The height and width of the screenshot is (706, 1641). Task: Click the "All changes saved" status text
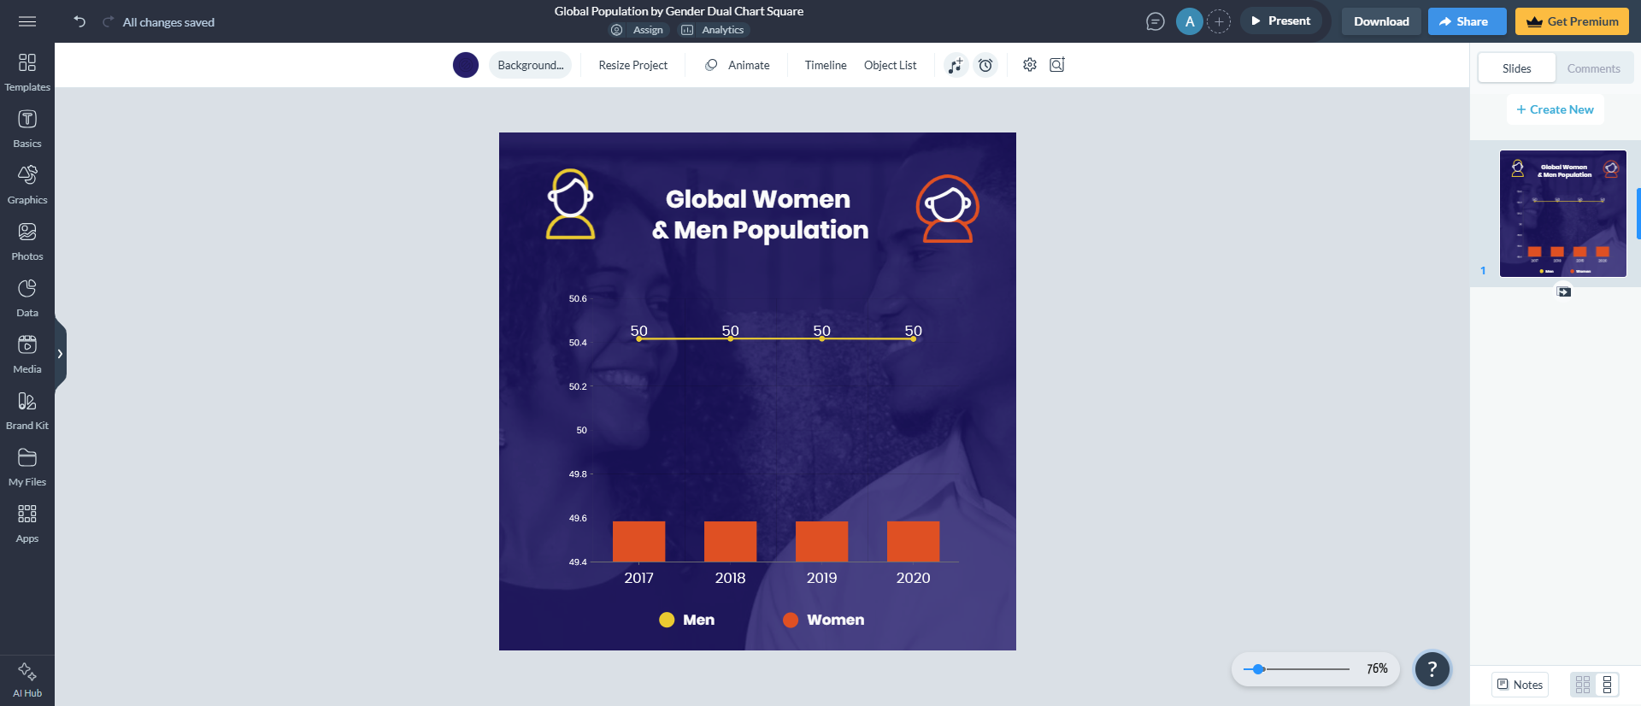point(168,22)
